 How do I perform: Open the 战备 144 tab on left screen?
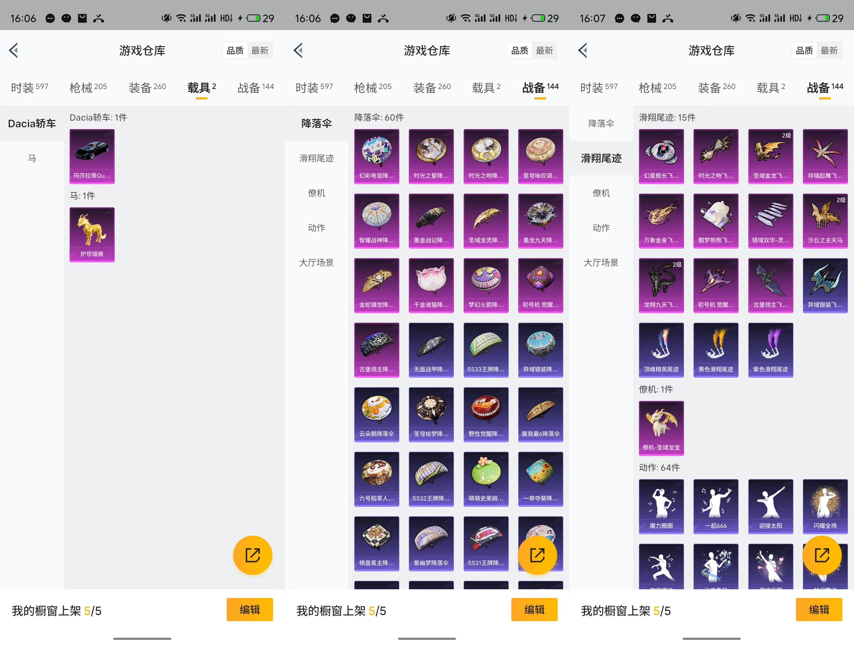pos(256,88)
